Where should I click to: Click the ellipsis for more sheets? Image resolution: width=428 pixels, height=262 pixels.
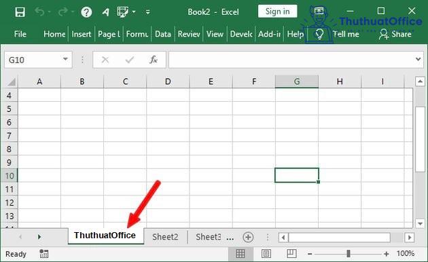(x=230, y=238)
